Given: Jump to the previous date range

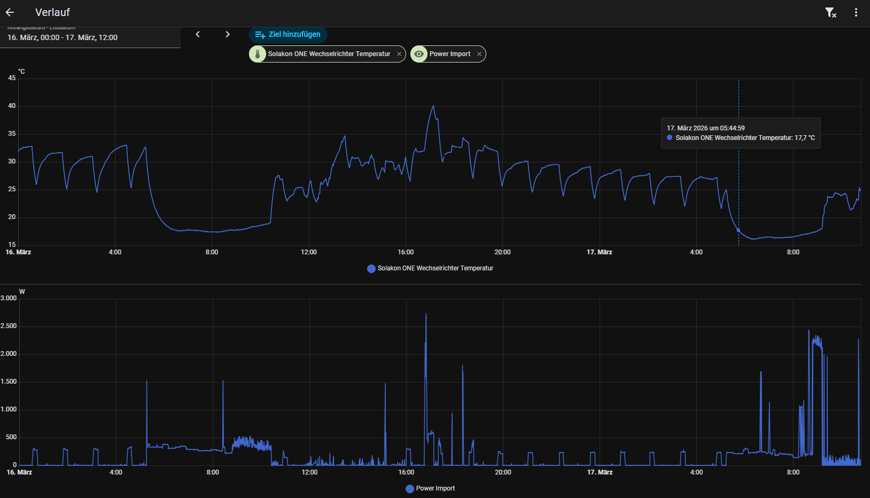Looking at the screenshot, I should (198, 34).
